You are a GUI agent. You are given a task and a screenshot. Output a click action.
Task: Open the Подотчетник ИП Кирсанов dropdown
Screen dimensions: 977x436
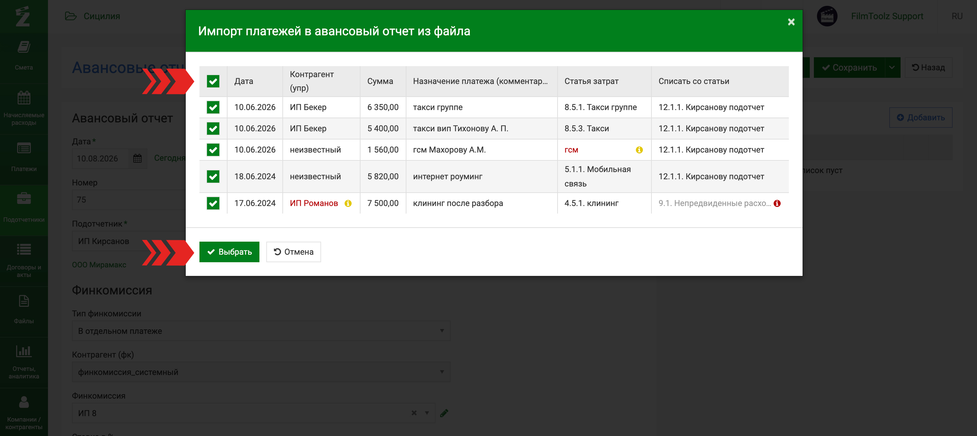(x=129, y=241)
